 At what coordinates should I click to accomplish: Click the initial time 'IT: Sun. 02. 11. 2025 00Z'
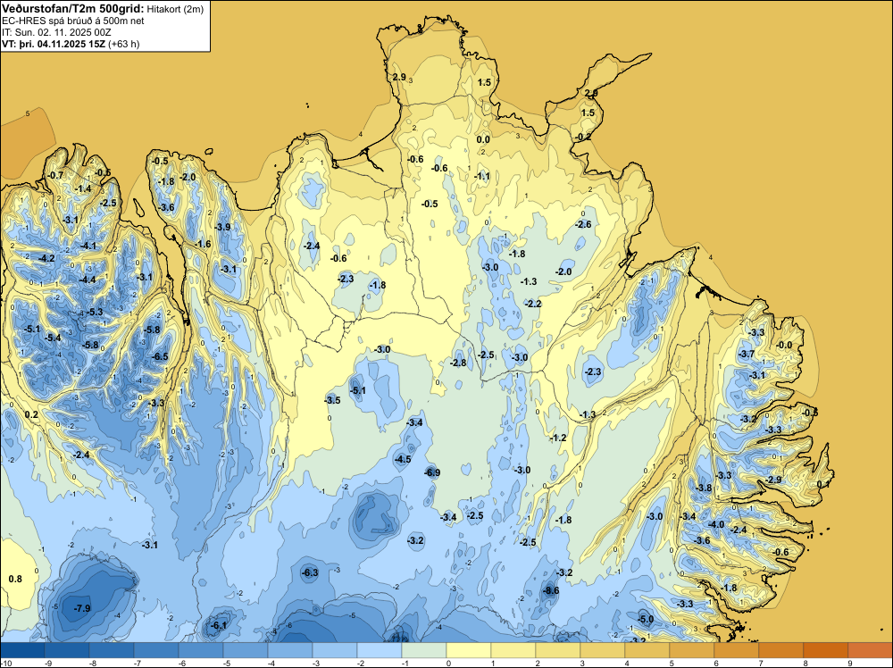(x=56, y=32)
